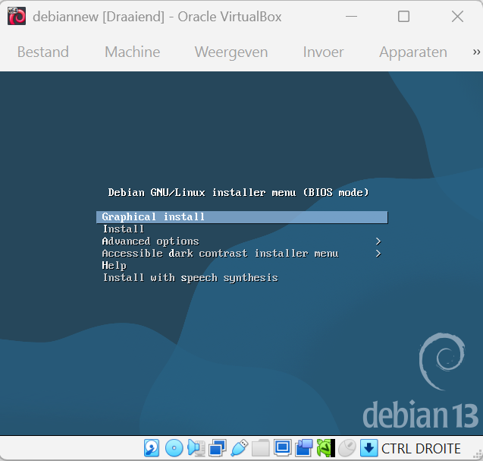Click the VirtualBox app icon in title bar
This screenshot has width=483, height=461.
(x=17, y=17)
